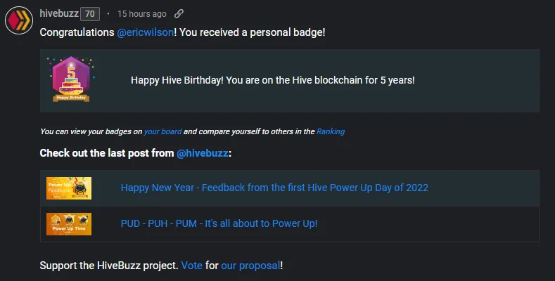Open the Power Up Time thumbnail
The width and height of the screenshot is (555, 281).
click(69, 223)
